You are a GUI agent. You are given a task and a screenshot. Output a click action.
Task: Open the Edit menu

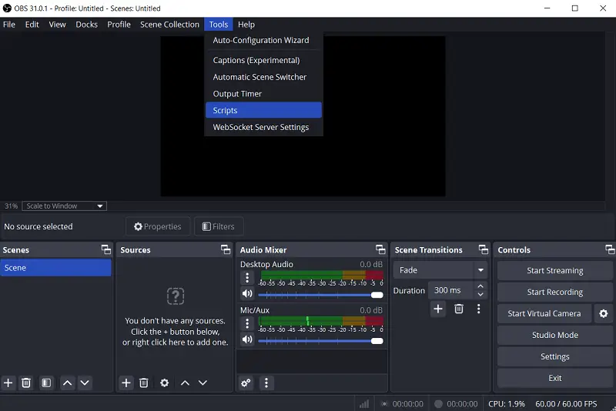point(32,25)
